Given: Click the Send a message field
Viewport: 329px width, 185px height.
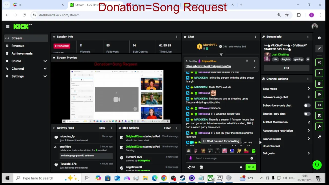Looking at the screenshot, I should click(221, 158).
